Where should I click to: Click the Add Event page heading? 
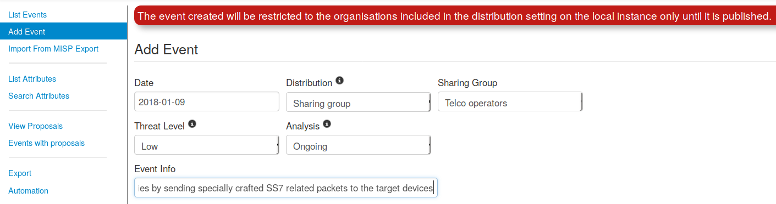(x=166, y=49)
